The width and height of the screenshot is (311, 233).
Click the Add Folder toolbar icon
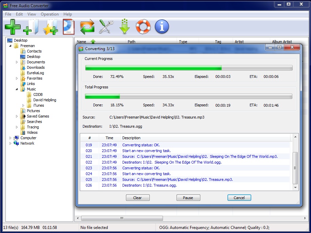click(x=31, y=27)
